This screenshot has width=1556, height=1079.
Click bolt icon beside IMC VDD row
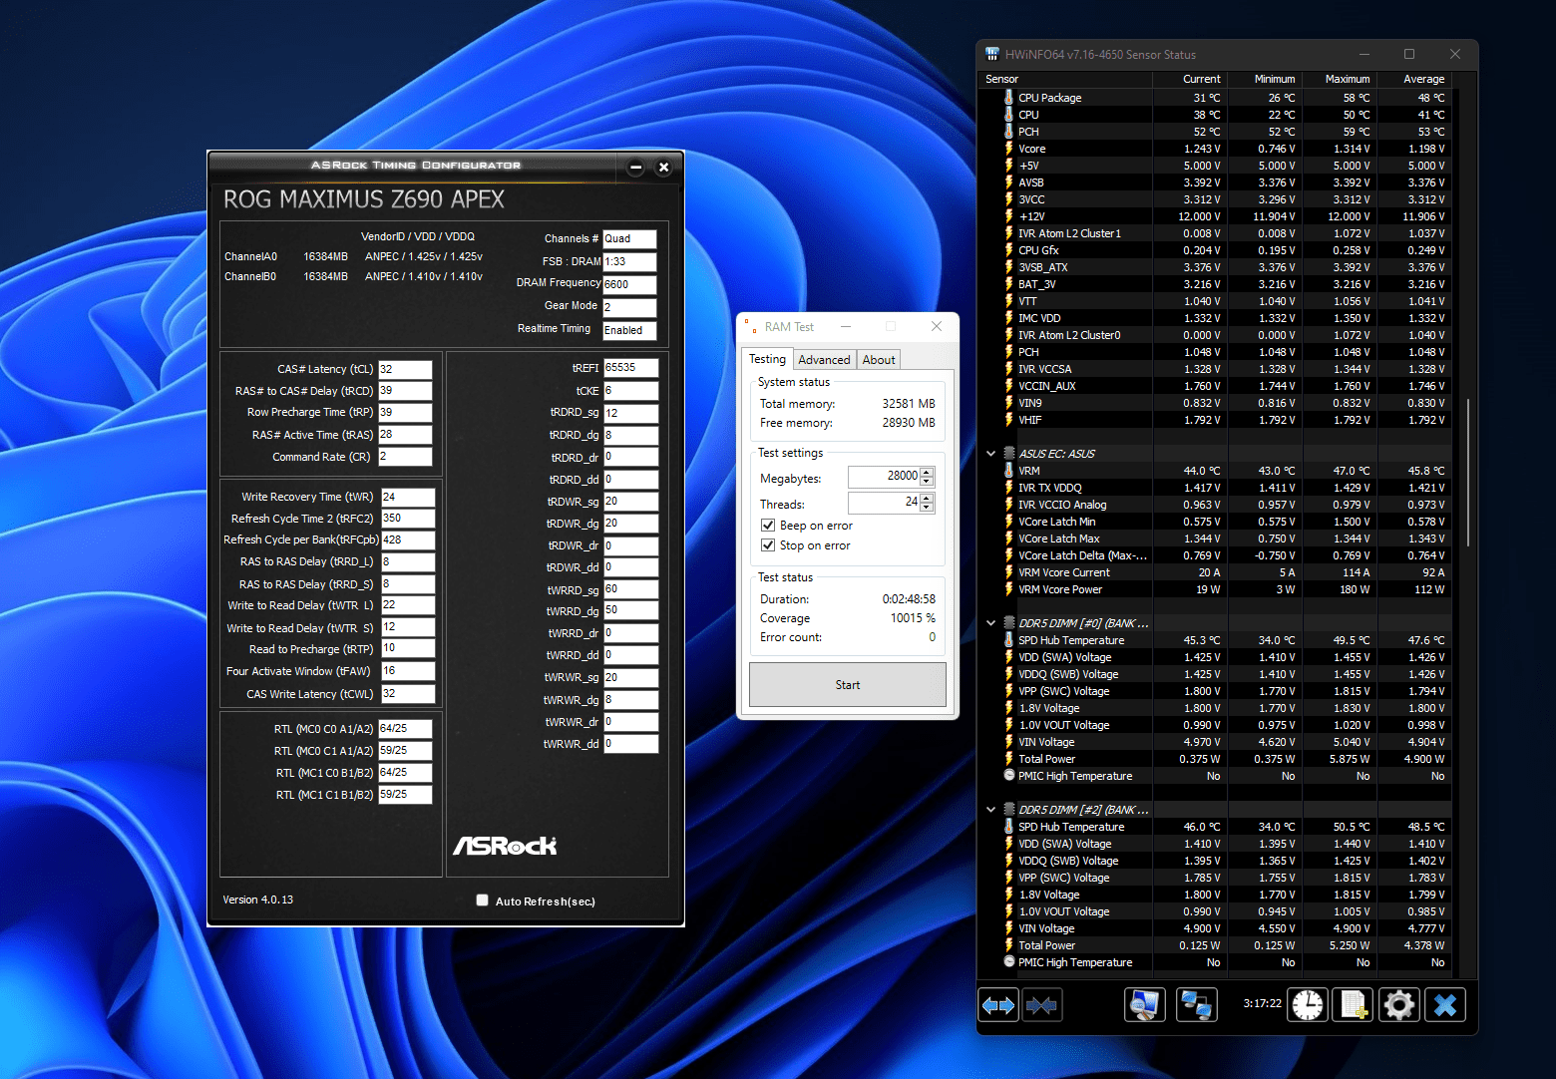coord(1009,318)
